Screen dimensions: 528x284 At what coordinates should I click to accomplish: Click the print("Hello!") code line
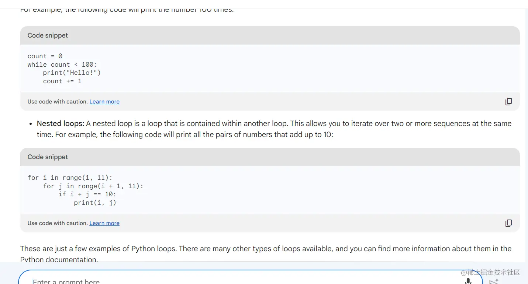click(x=72, y=73)
